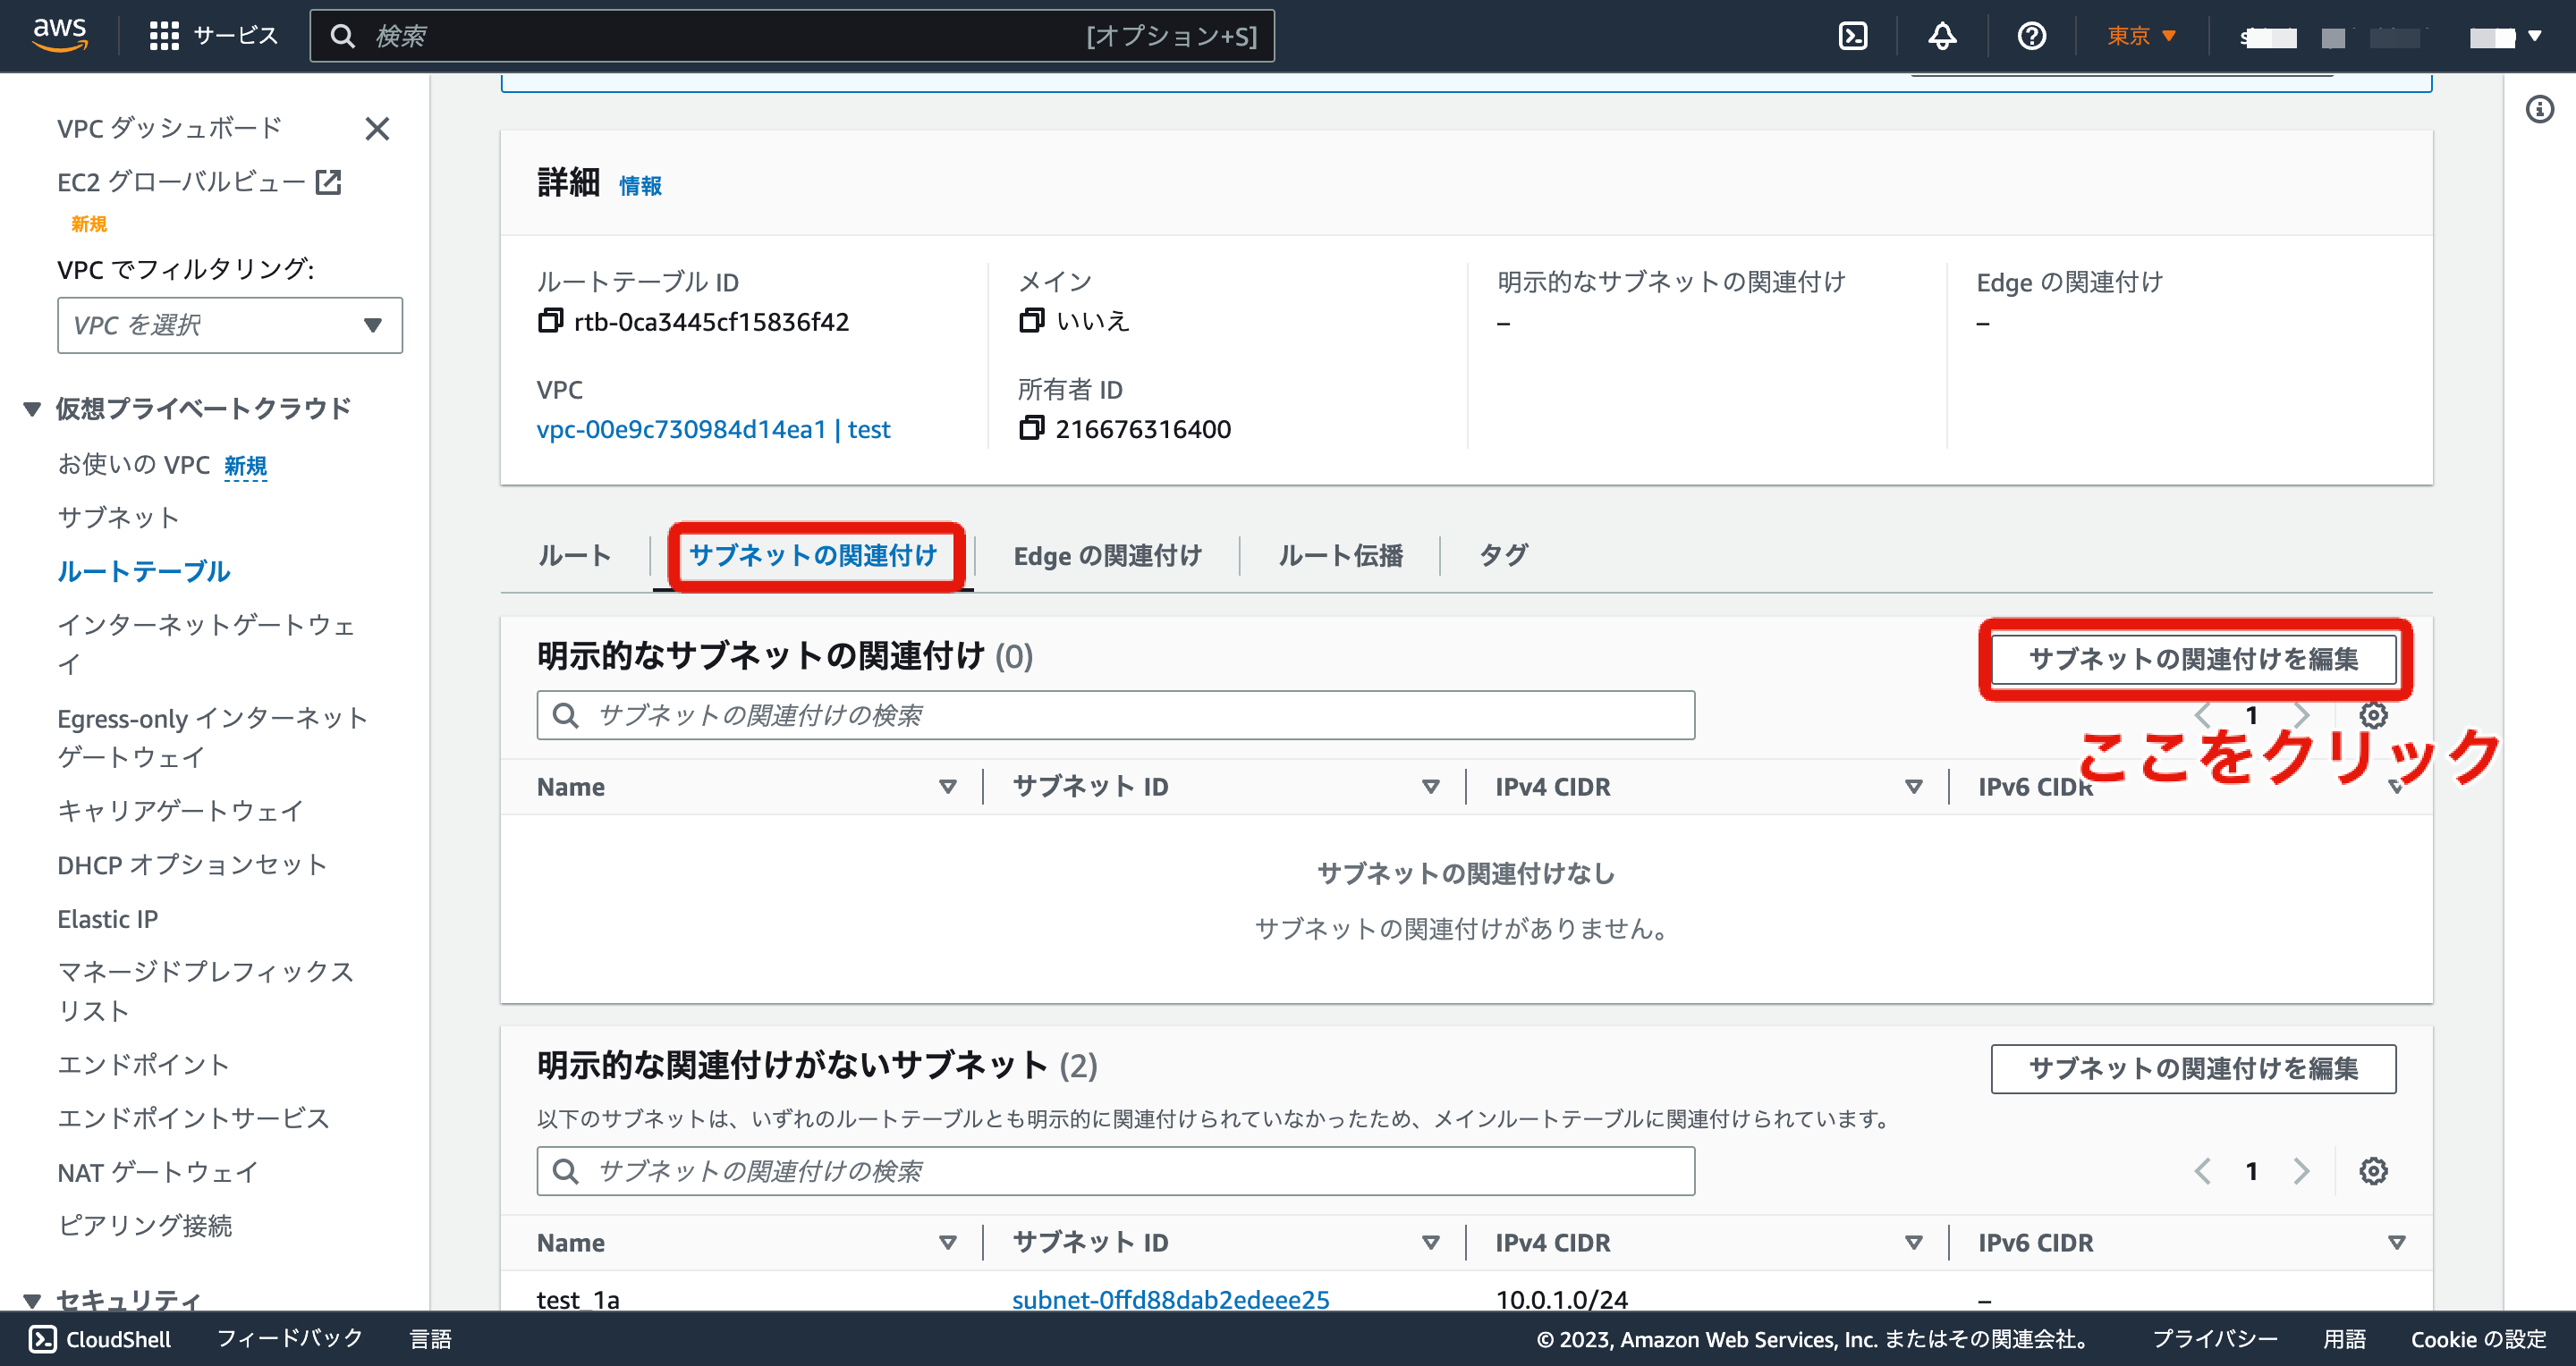Viewport: 2576px width, 1366px height.
Task: Open the help question mark icon
Action: tap(2030, 35)
